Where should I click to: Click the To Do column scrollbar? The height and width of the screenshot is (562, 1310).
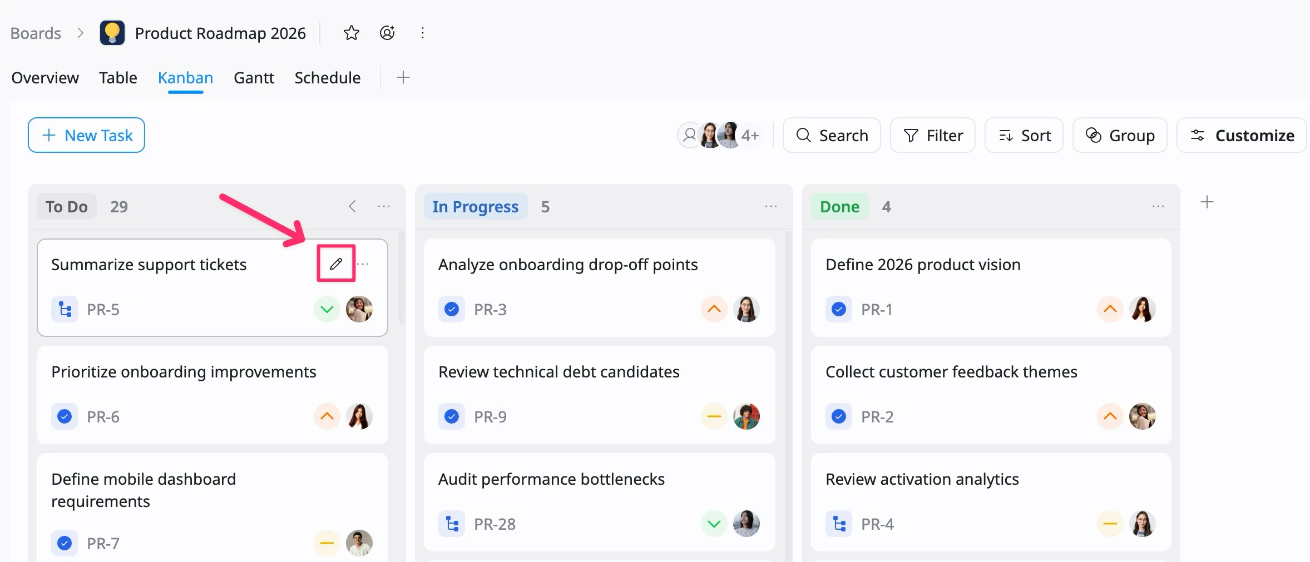click(402, 278)
